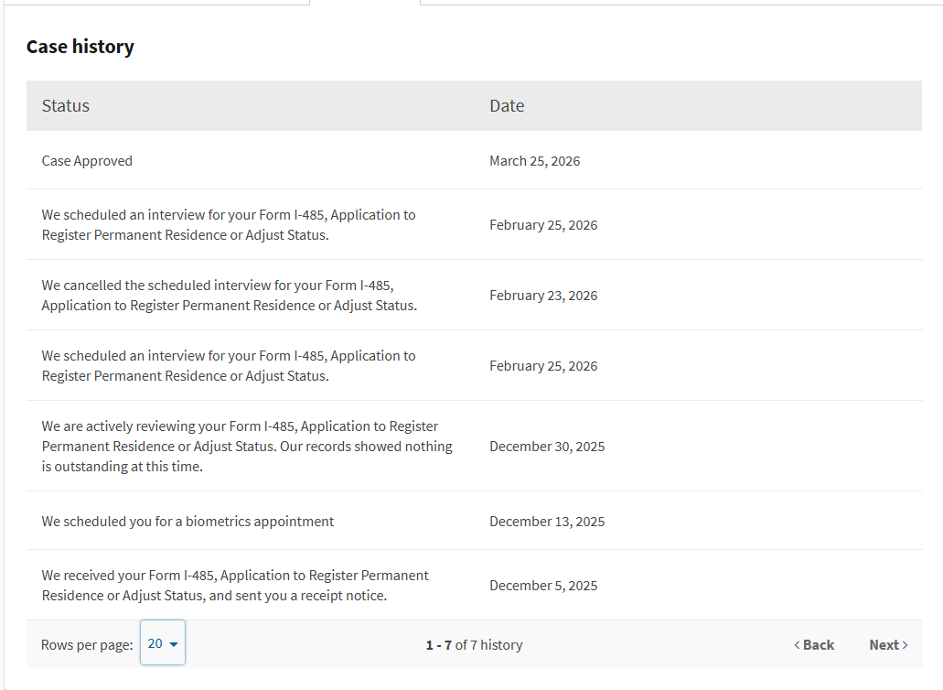This screenshot has height=690, width=943.
Task: Select the interview scheduled entry above actively reviewing
Action: [228, 365]
